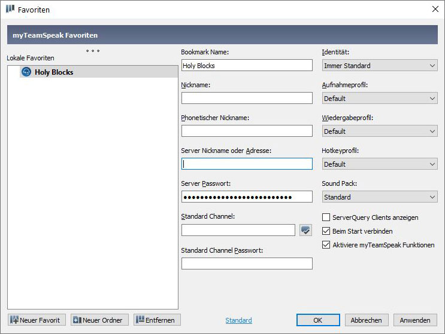Focus the Phonetischer Nickname field
Image resolution: width=445 pixels, height=334 pixels.
247,131
